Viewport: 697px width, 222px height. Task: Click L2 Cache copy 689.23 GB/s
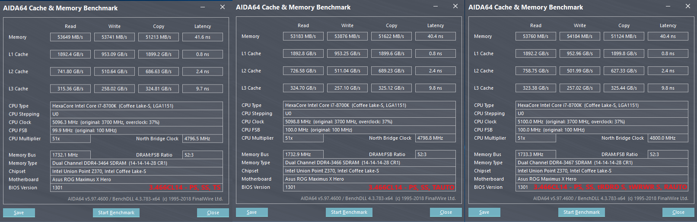click(x=391, y=71)
